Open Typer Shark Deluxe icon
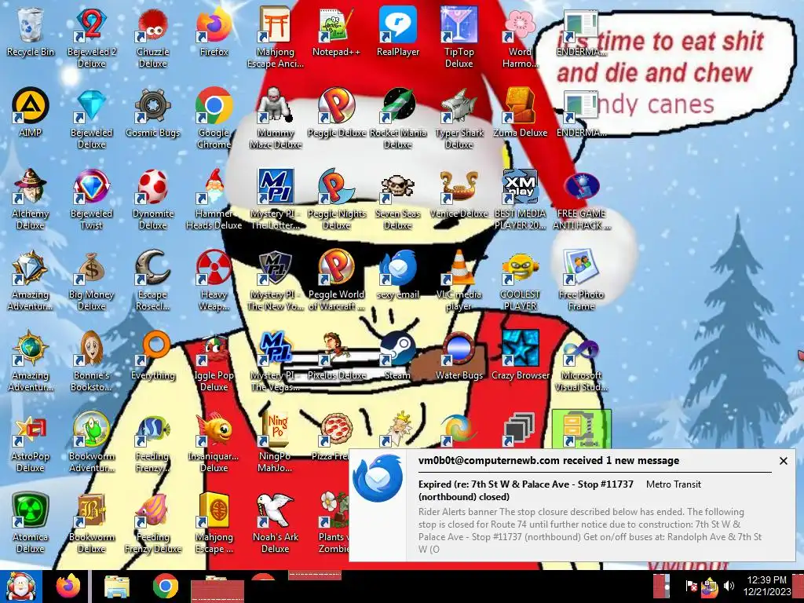 [x=459, y=118]
